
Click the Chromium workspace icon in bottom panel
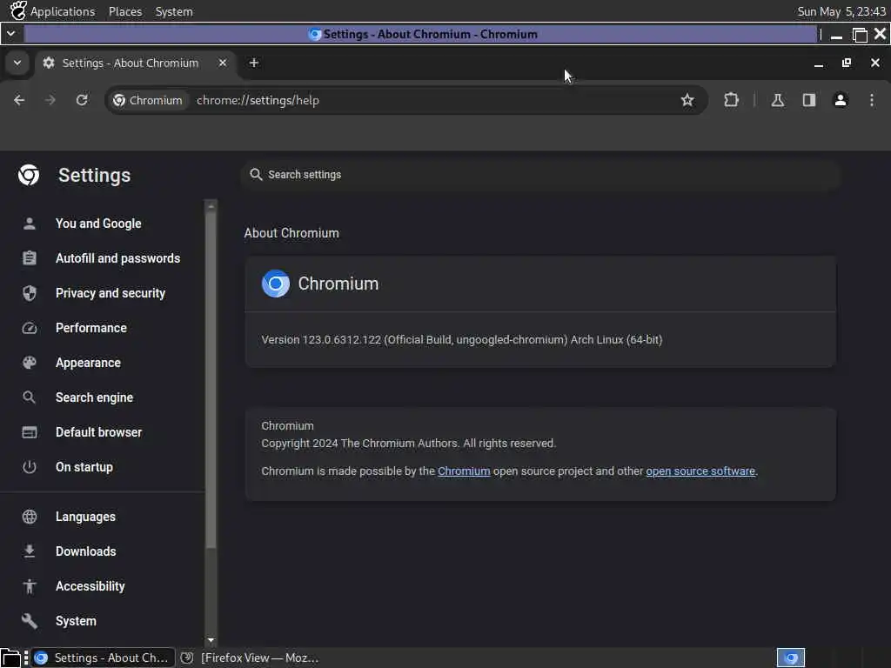790,658
